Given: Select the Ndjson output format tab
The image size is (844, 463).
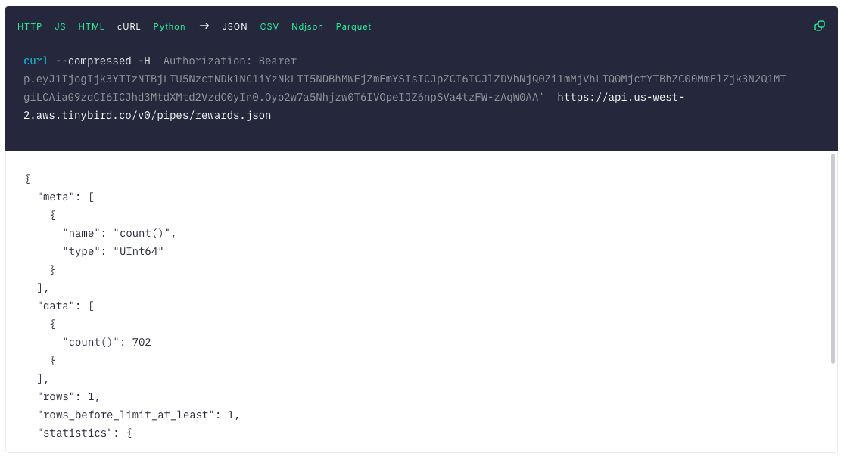Looking at the screenshot, I should [x=307, y=26].
